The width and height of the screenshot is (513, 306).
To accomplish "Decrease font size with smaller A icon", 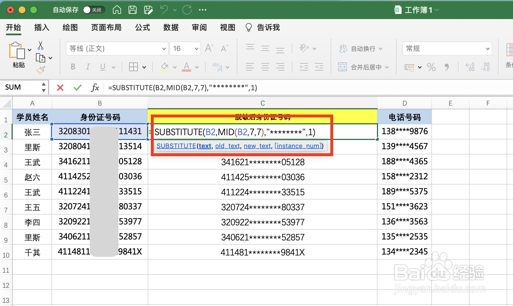I will [x=225, y=48].
